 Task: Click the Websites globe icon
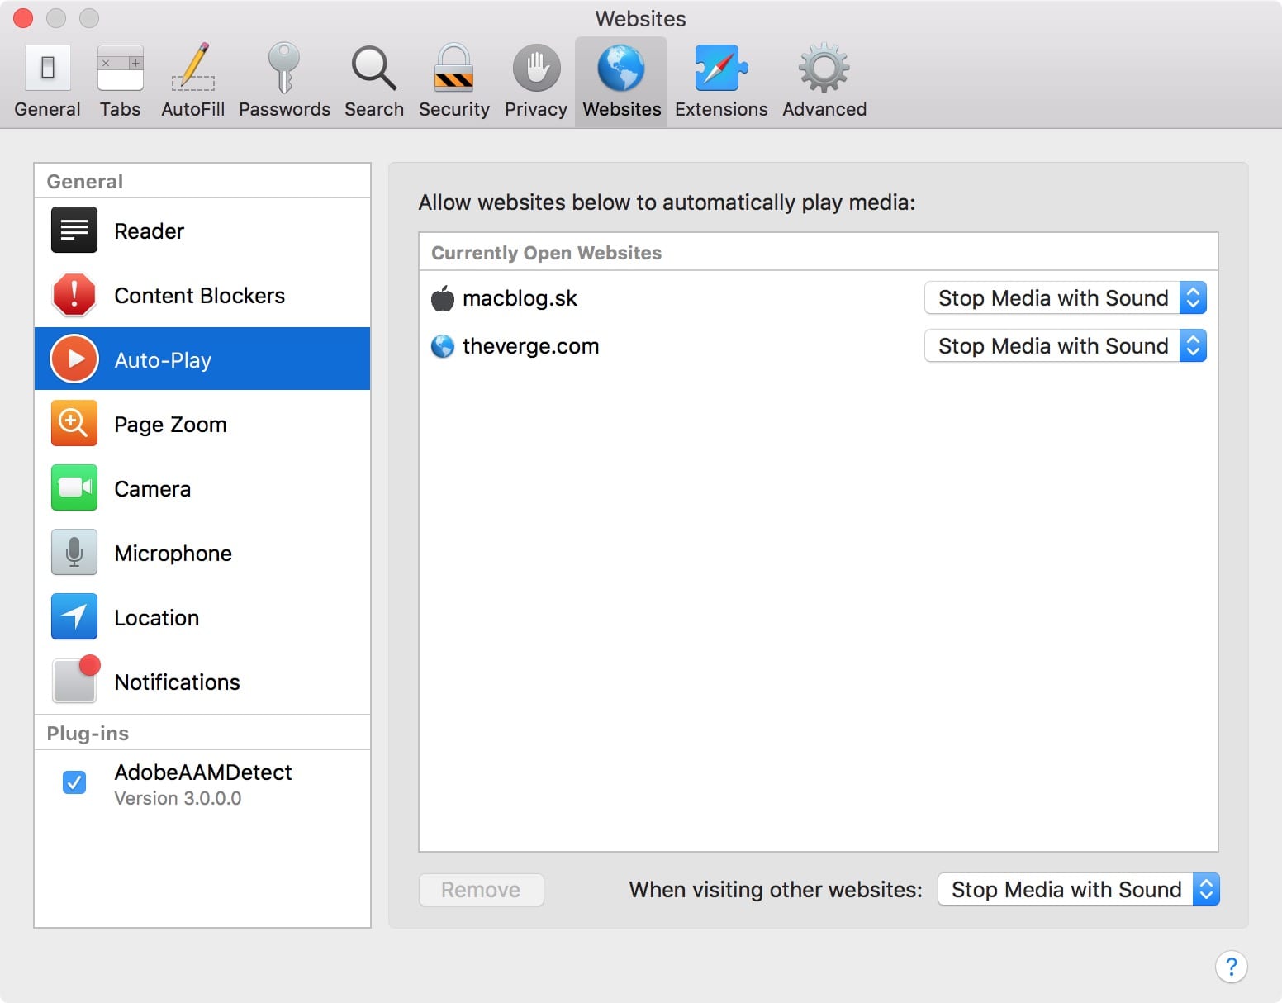621,68
